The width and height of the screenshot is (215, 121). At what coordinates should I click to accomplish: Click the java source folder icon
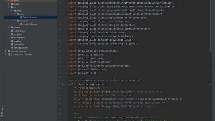point(18,14)
